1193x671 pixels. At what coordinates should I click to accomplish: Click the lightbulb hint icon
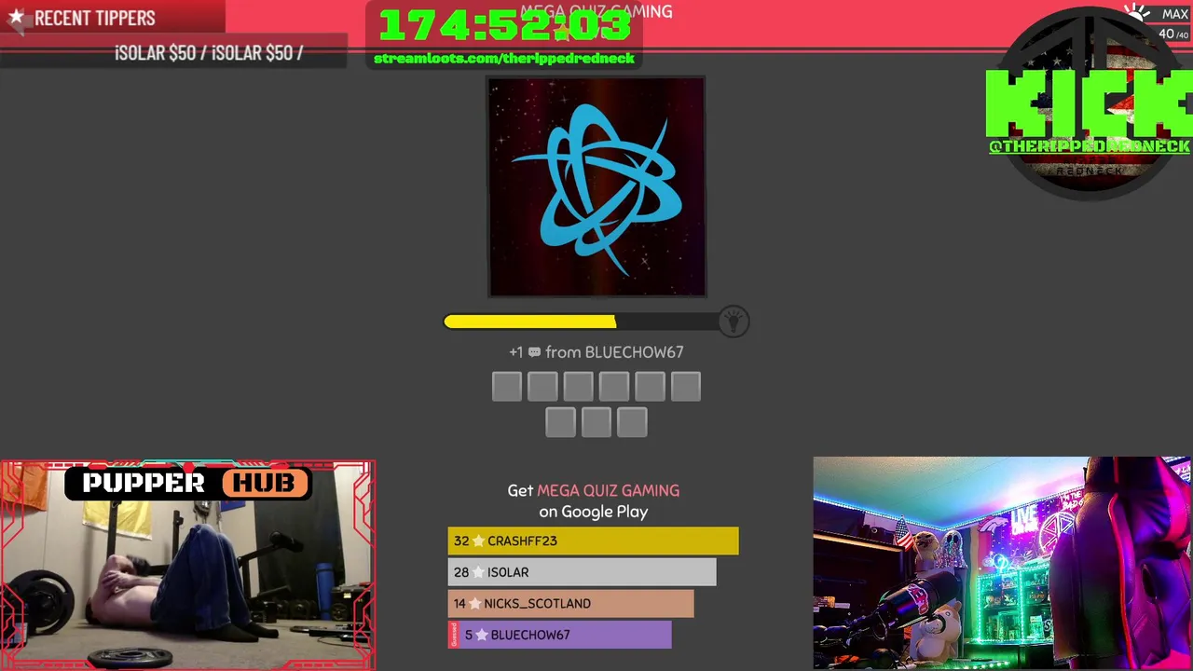coord(734,322)
